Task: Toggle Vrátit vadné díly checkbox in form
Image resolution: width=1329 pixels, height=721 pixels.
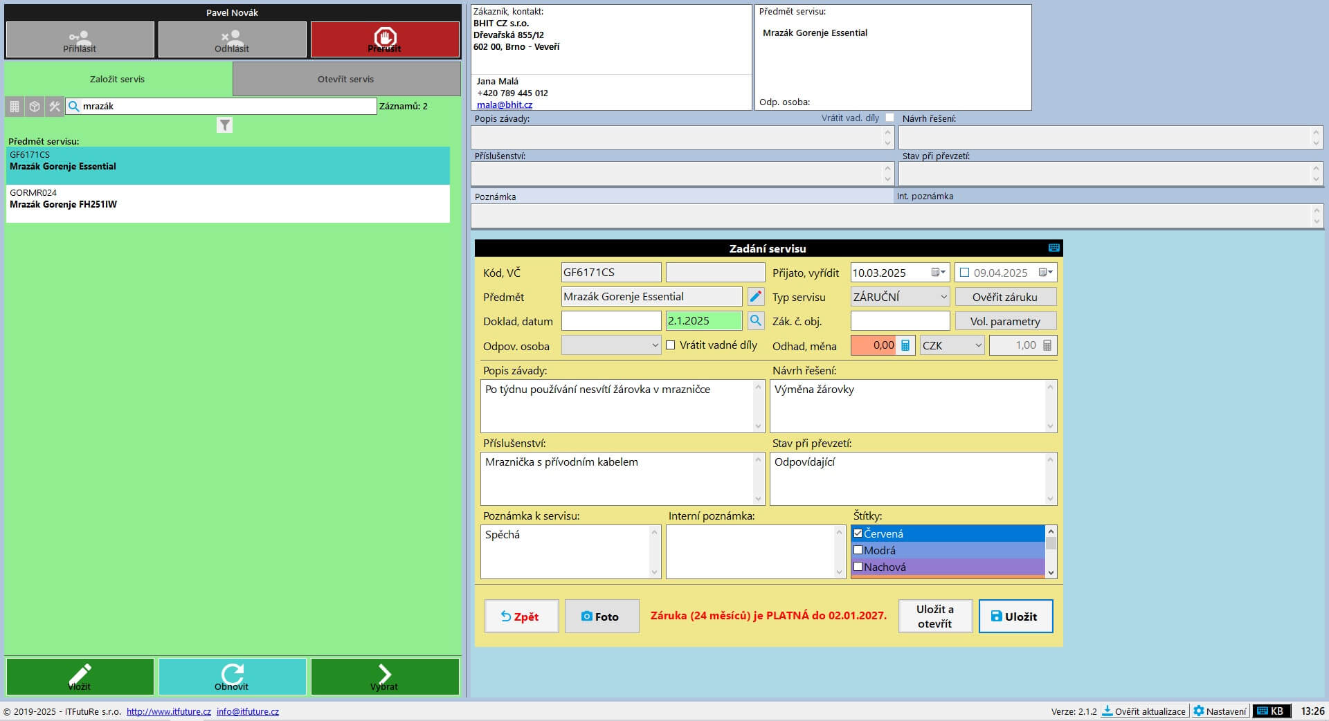Action: click(x=670, y=345)
